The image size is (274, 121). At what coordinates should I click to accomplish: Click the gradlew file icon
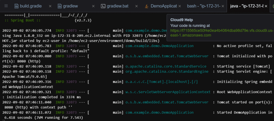[59, 6]
